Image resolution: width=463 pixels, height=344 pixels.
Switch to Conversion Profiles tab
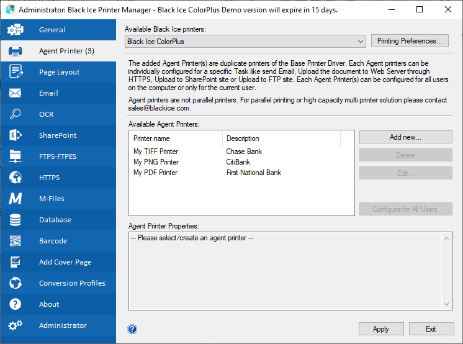pos(72,283)
